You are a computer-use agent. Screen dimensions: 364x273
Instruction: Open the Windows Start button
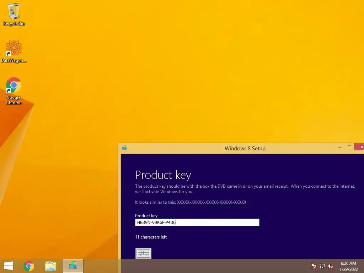point(9,266)
